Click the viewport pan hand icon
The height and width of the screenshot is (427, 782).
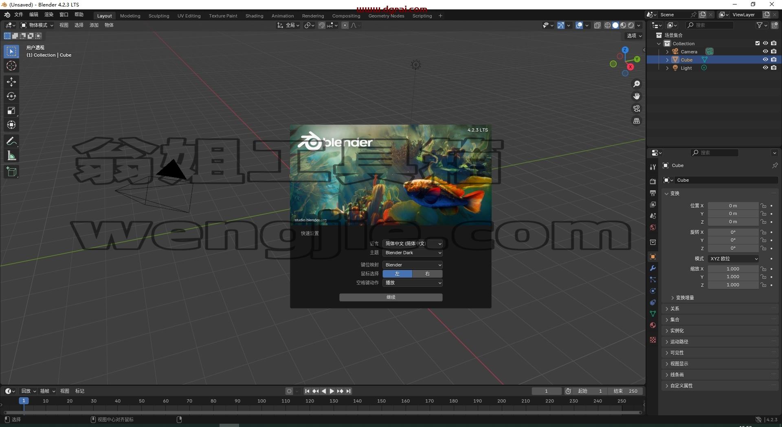tap(637, 96)
